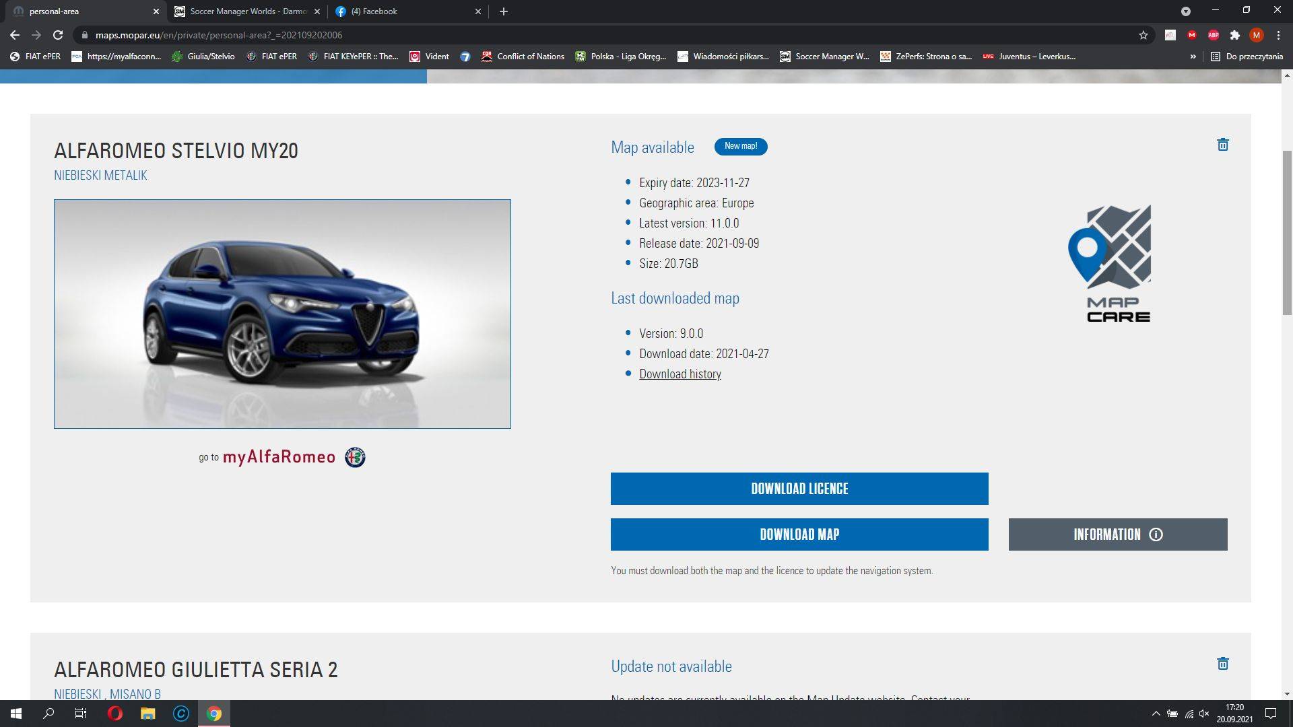The image size is (1293, 727).
Task: Click the AdBlock Plus extension icon
Action: 1213,35
